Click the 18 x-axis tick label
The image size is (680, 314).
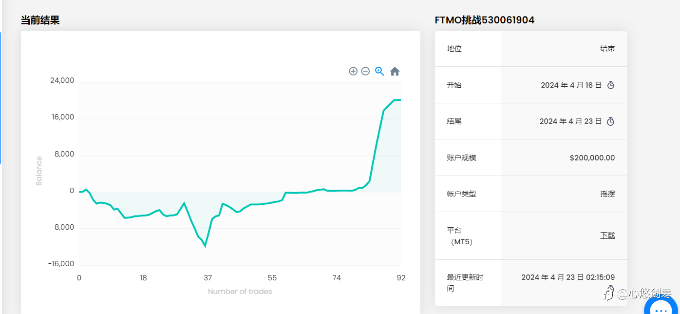pos(143,278)
